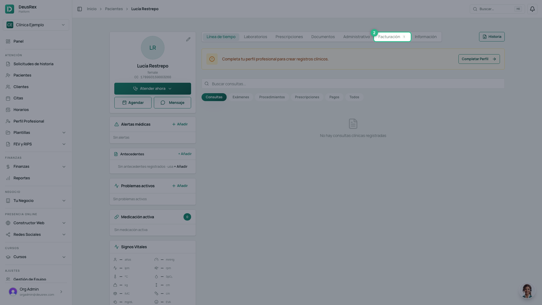The width and height of the screenshot is (542, 305).
Task: Expand Tu Negocio menu
Action: tap(36, 201)
